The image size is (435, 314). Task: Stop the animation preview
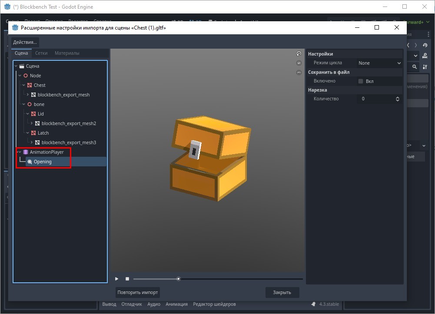(x=127, y=279)
